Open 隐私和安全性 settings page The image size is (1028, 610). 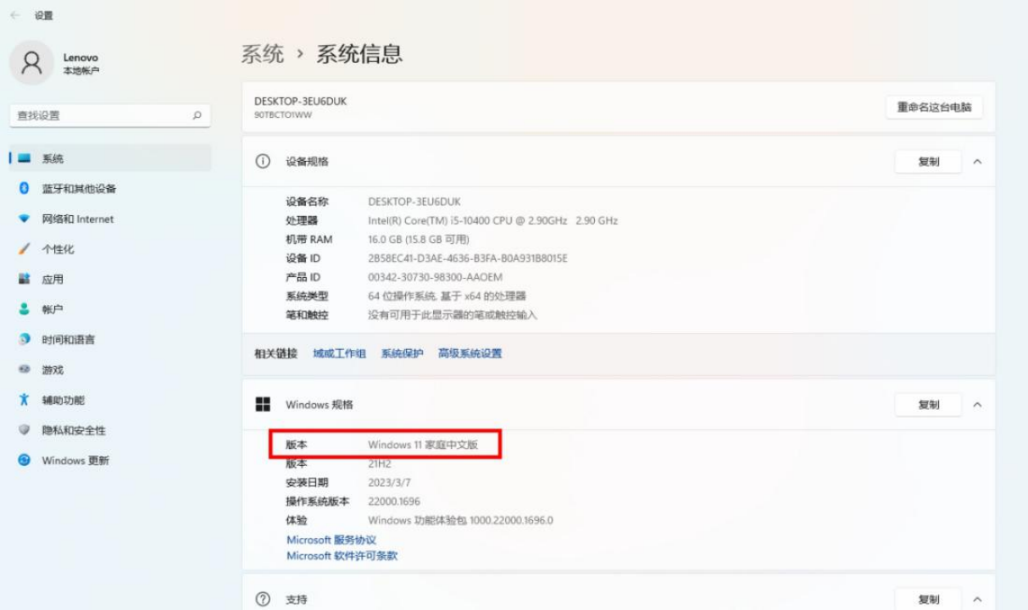[x=110, y=430]
